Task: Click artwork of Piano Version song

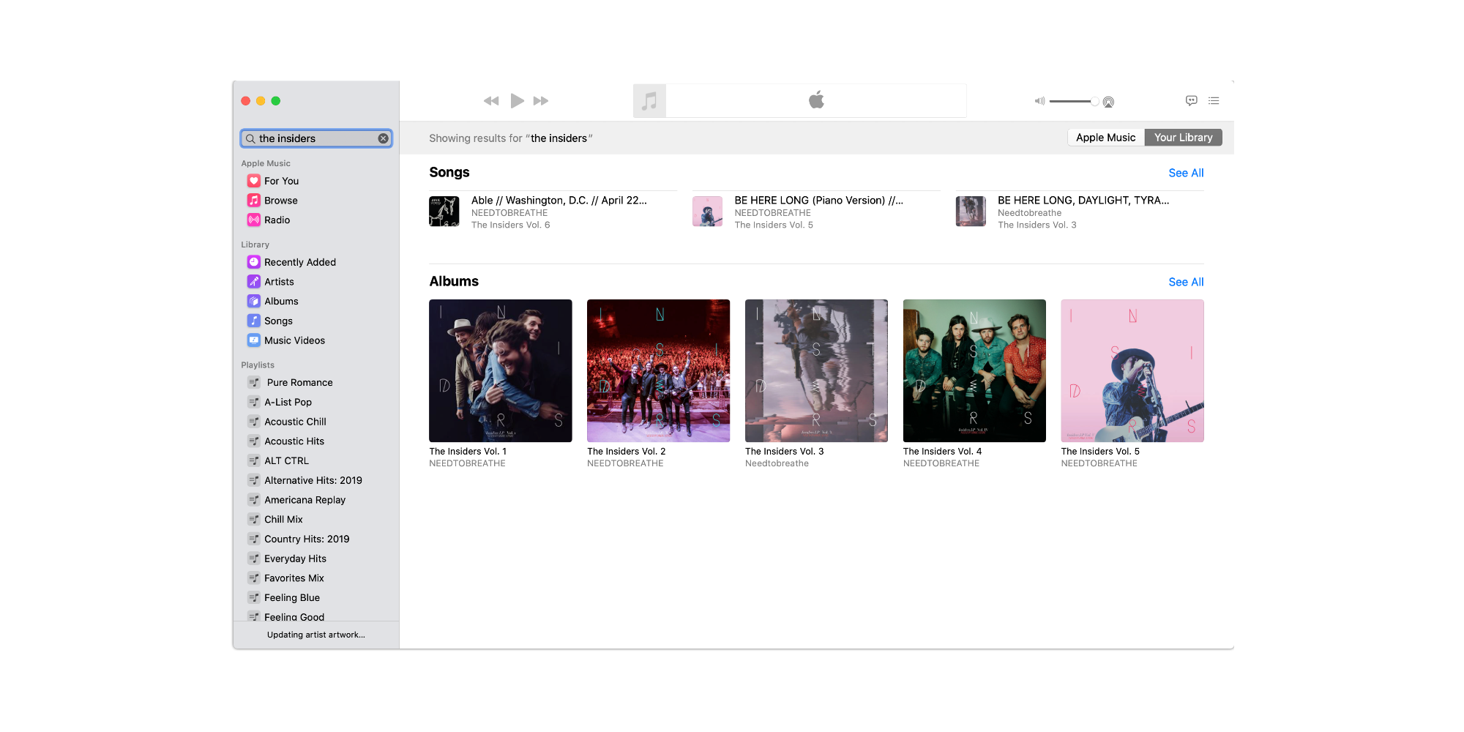Action: [x=708, y=212]
